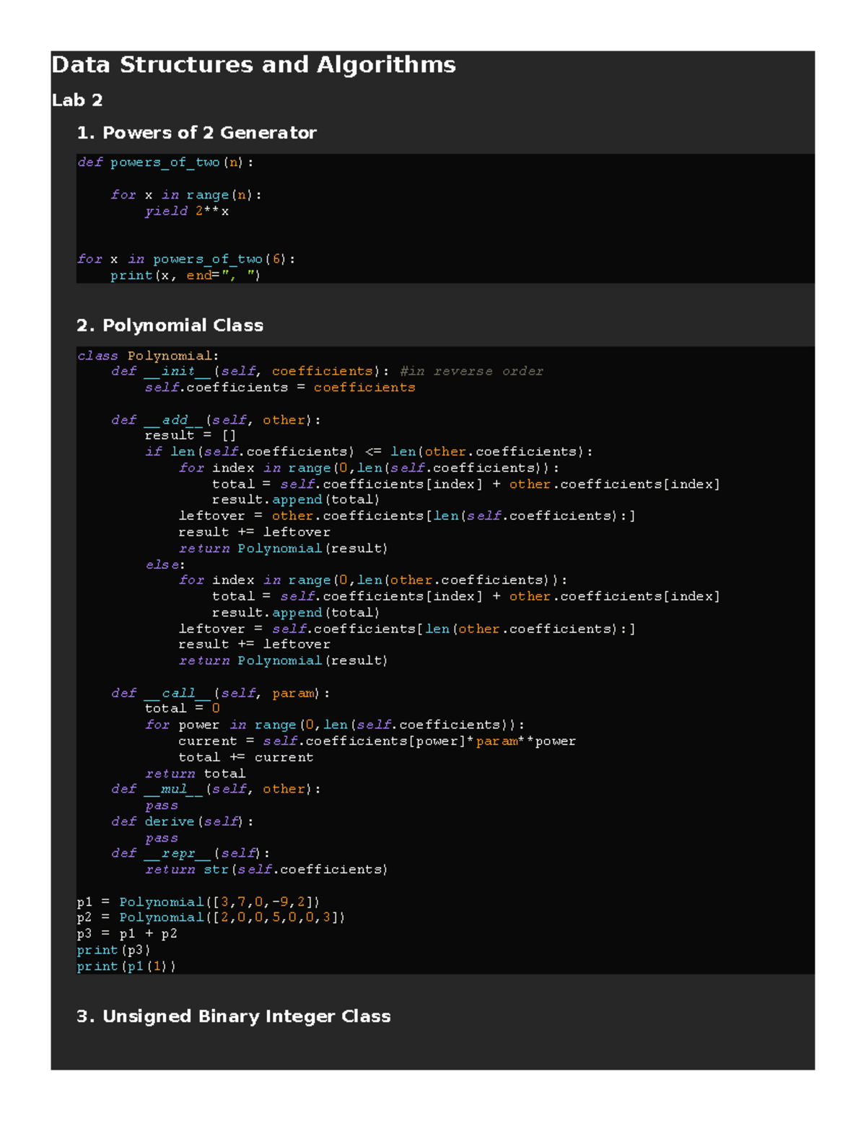The image size is (866, 1121).
Task: Click the "#in reverse order" comment
Action: [x=471, y=372]
